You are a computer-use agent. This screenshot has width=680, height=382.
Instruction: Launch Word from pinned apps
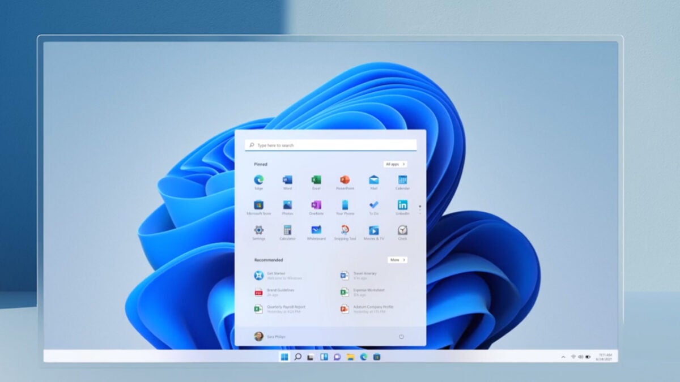tap(287, 182)
